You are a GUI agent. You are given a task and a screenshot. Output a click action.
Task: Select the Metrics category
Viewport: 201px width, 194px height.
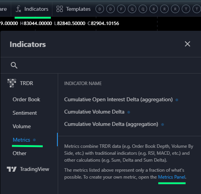coord(22,140)
